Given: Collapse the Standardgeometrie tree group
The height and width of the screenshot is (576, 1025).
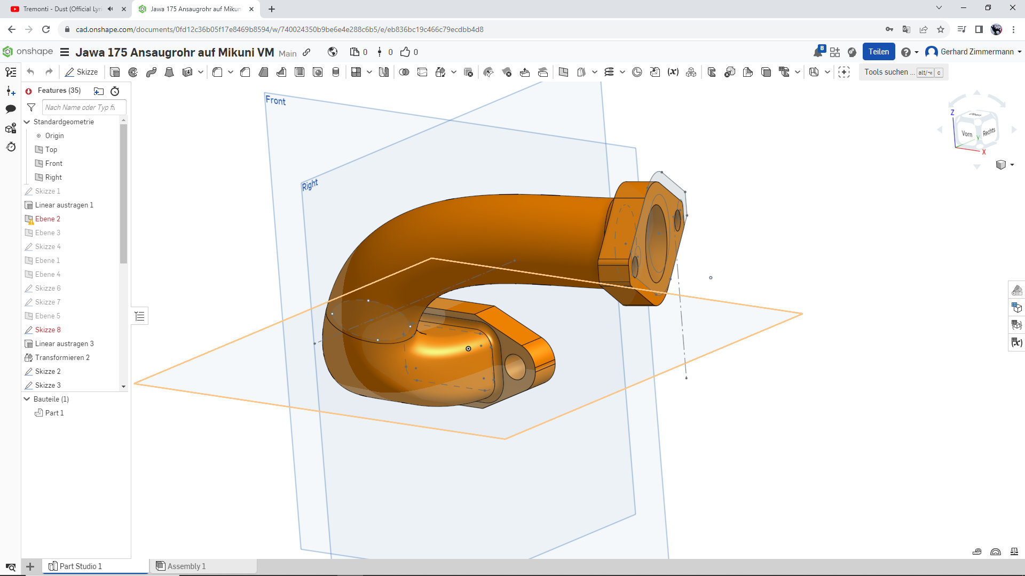Looking at the screenshot, I should point(27,122).
